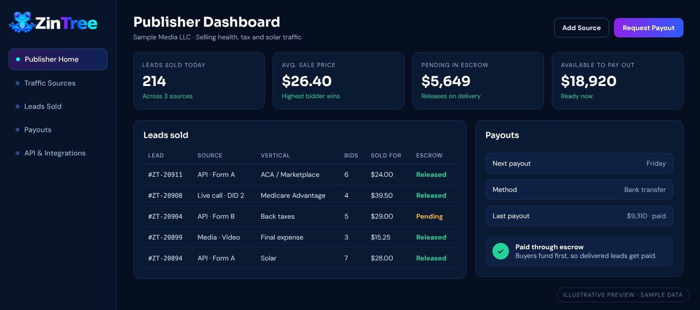
Task: Click the Across 3 sources text
Action: tap(167, 96)
